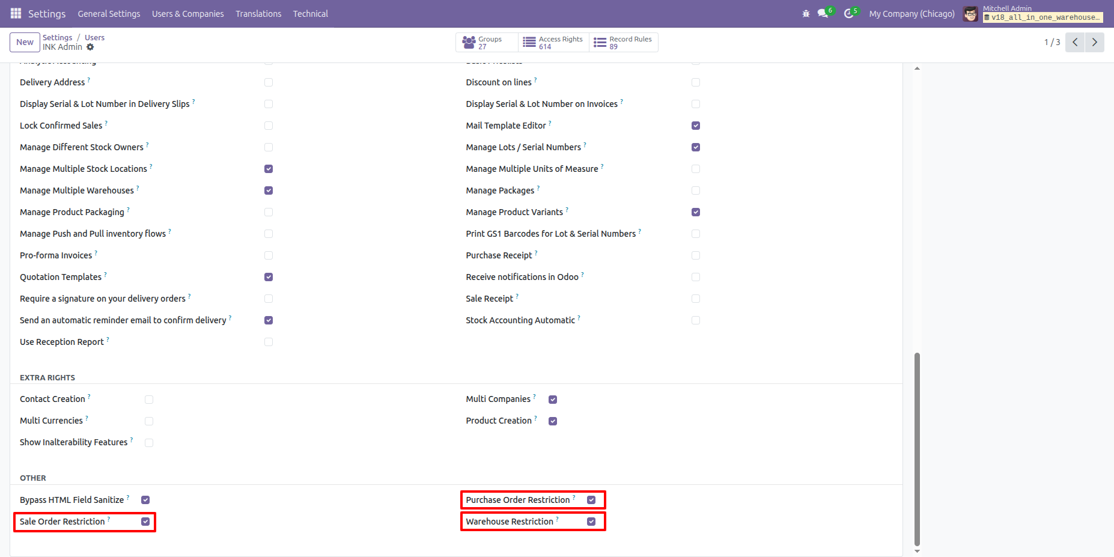This screenshot has height=557, width=1114.
Task: Click the pager counter 1 / 3
Action: [x=1052, y=42]
